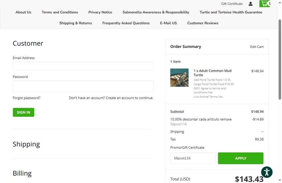Image resolution: width=282 pixels, height=183 pixels.
Task: Click the Adult Common Mud Turtle thumbnail
Action: pos(179,78)
